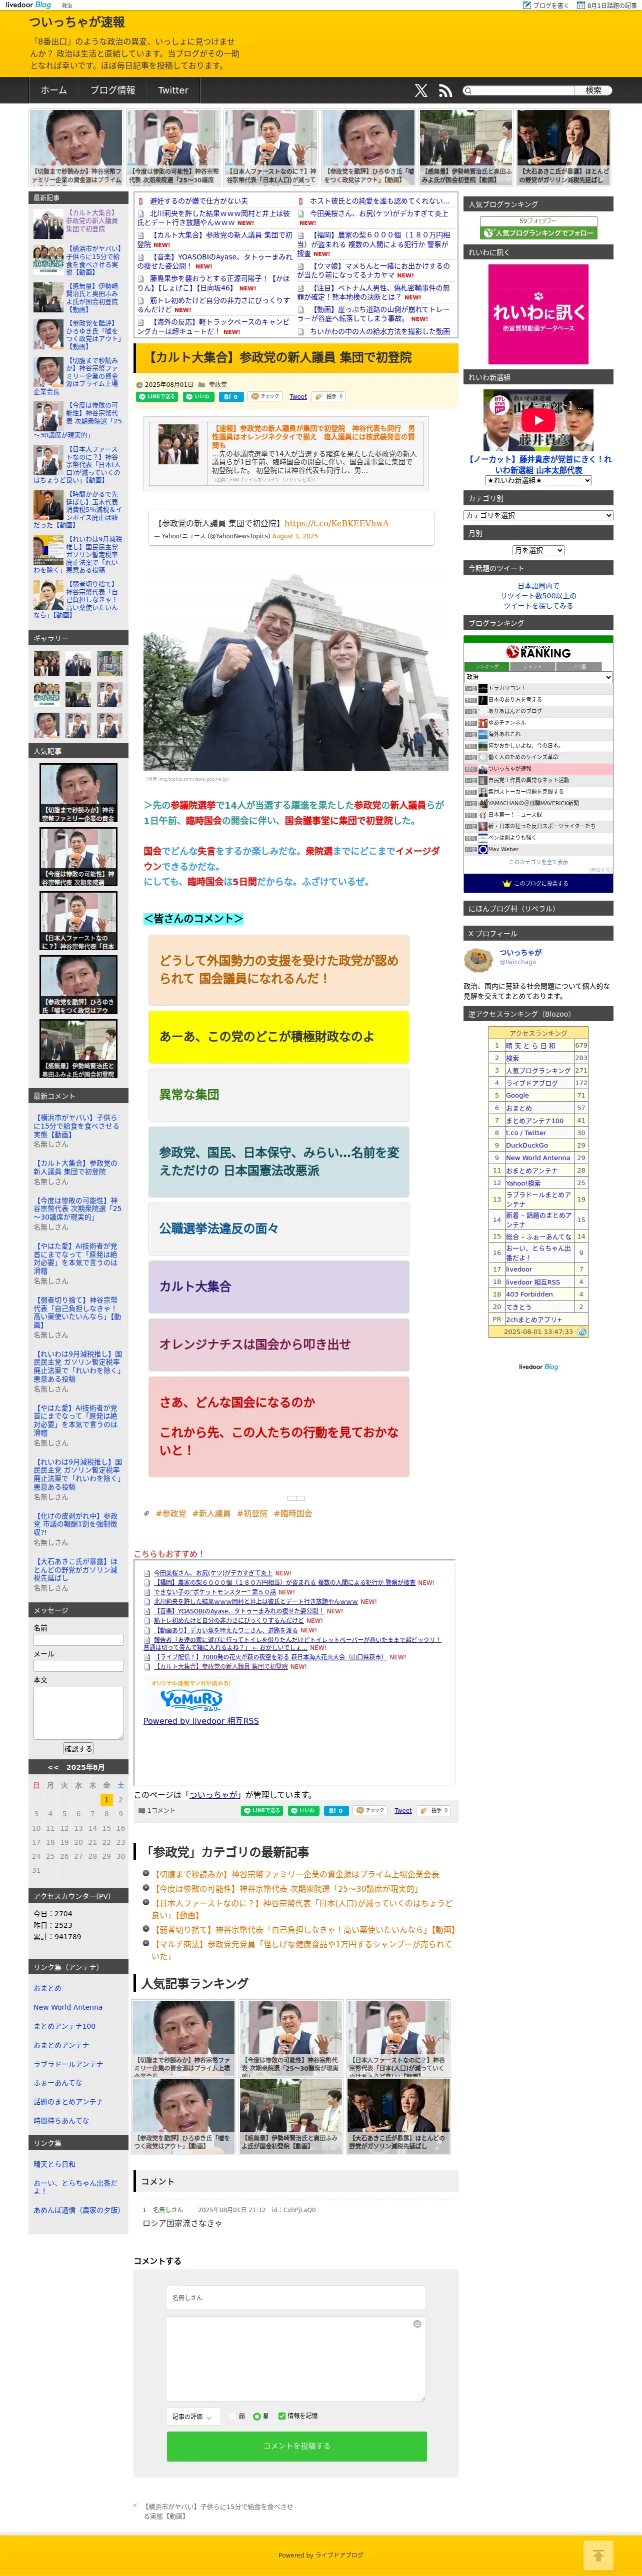642x2576 pixels.
Task: Click the Blog RANKING logo banner
Action: (538, 653)
